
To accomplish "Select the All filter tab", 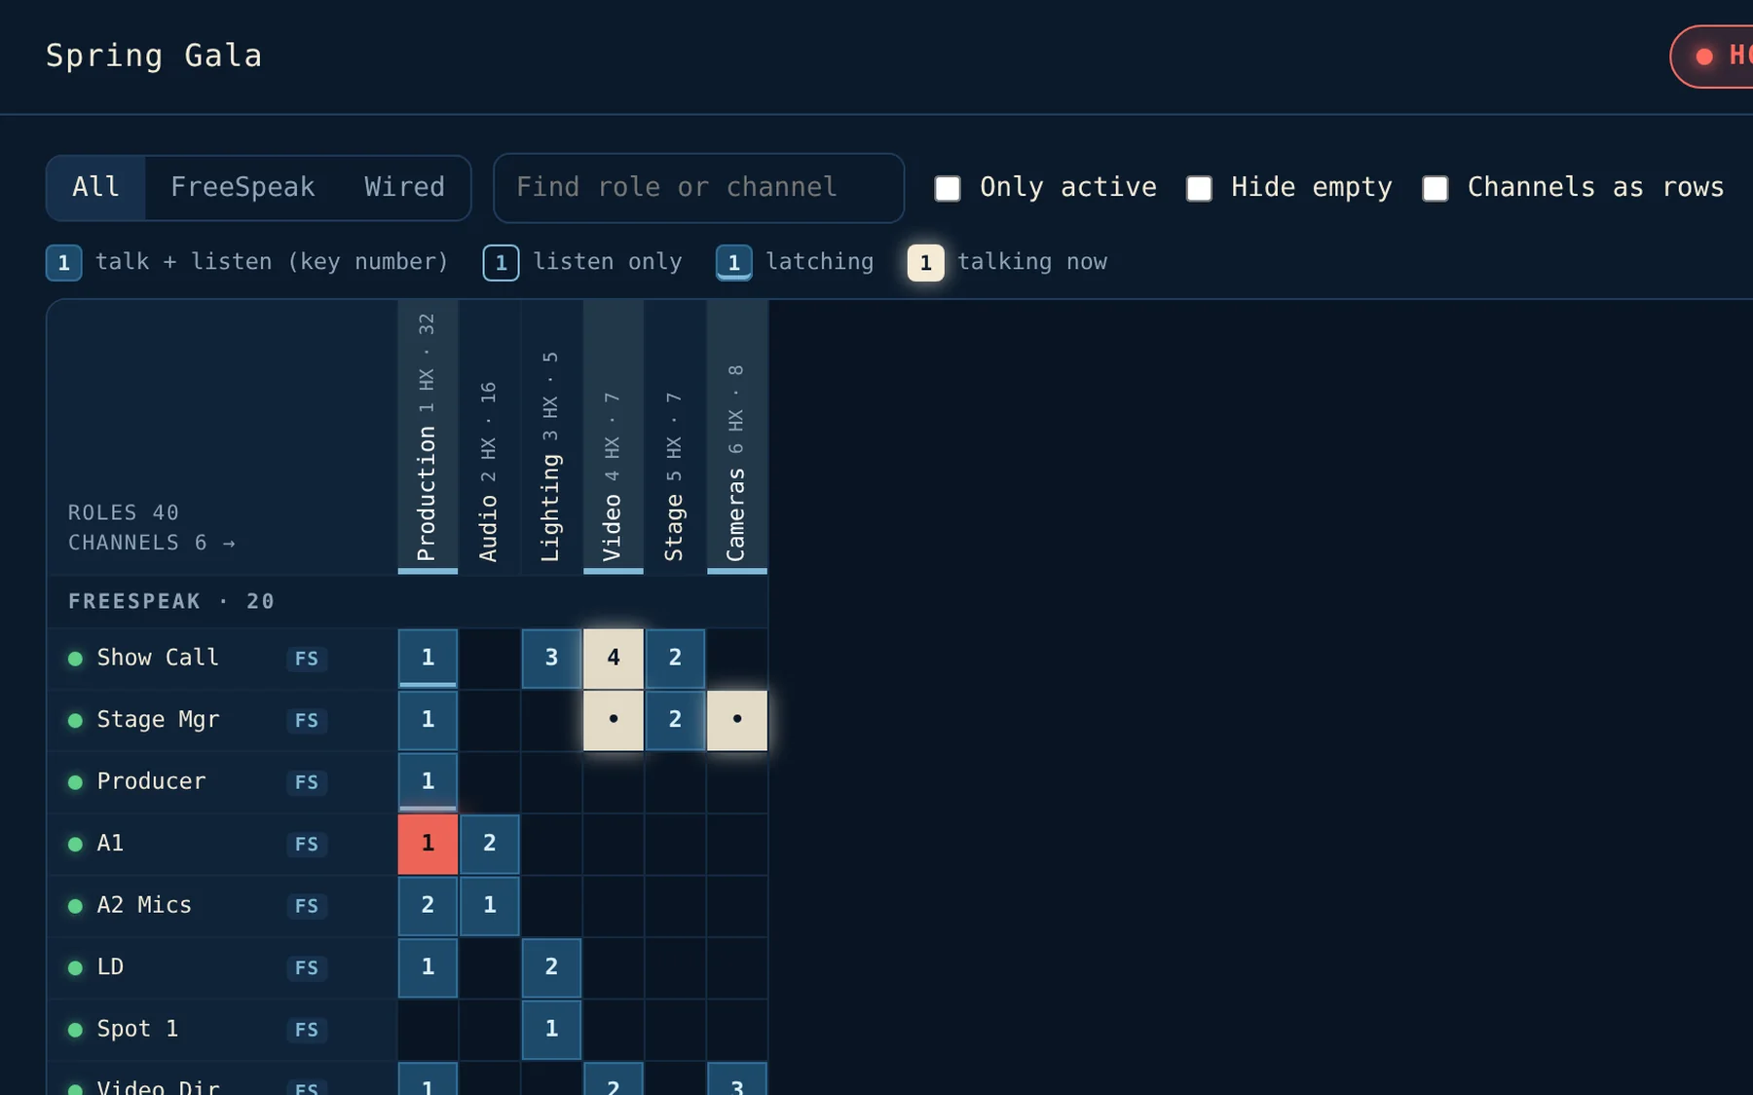I will (96, 187).
